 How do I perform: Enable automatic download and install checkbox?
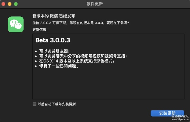pyautogui.click(x=35, y=104)
